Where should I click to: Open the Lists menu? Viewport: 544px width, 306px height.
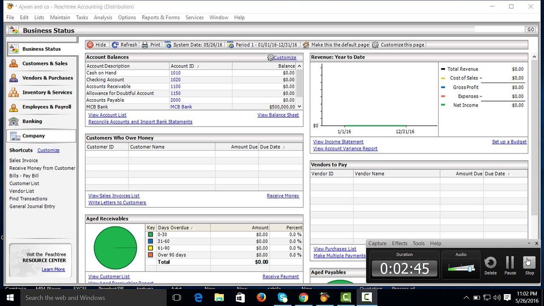coord(39,17)
